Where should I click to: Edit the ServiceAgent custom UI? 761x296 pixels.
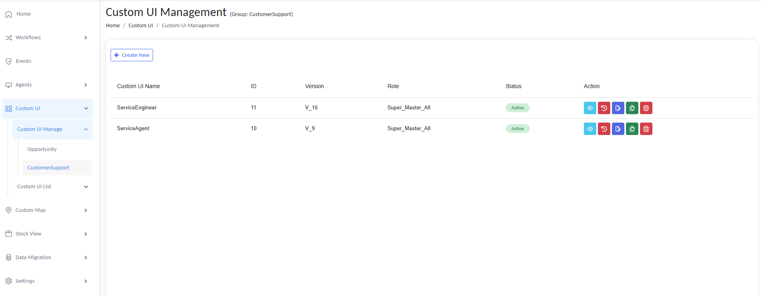(x=618, y=129)
